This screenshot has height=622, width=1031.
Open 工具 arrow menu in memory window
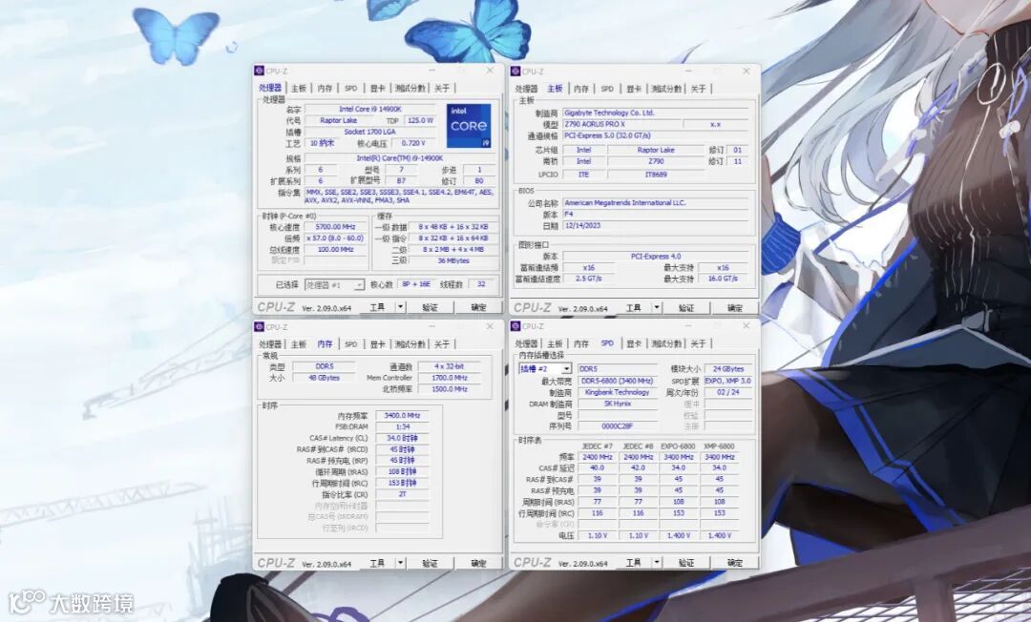point(400,563)
